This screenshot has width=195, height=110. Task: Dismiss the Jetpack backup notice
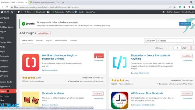point(193,24)
